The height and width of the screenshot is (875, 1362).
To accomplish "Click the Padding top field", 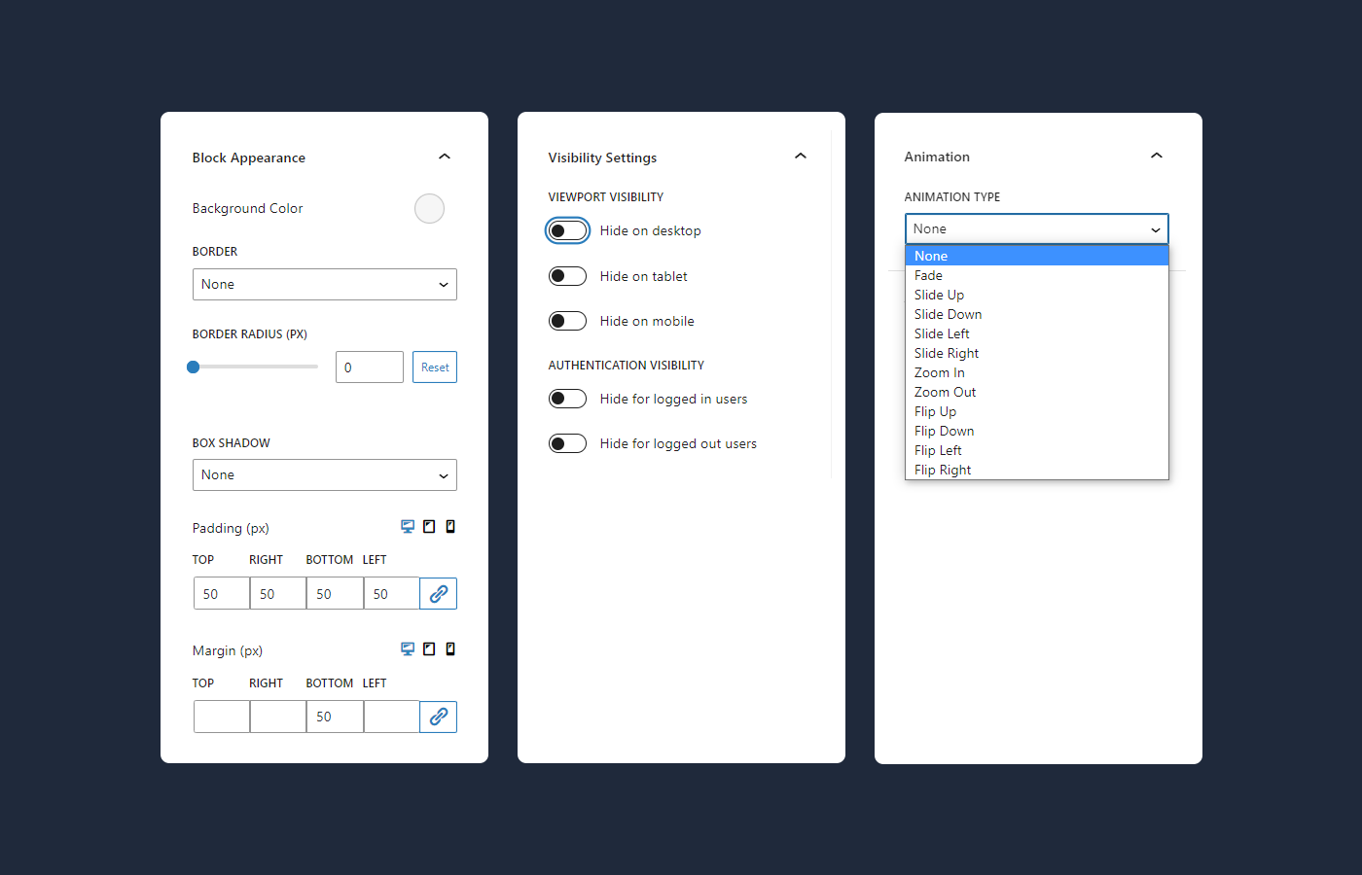I will click(x=222, y=593).
